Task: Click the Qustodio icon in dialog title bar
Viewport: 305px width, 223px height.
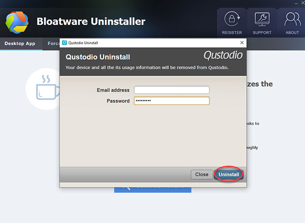Action: 65,42
